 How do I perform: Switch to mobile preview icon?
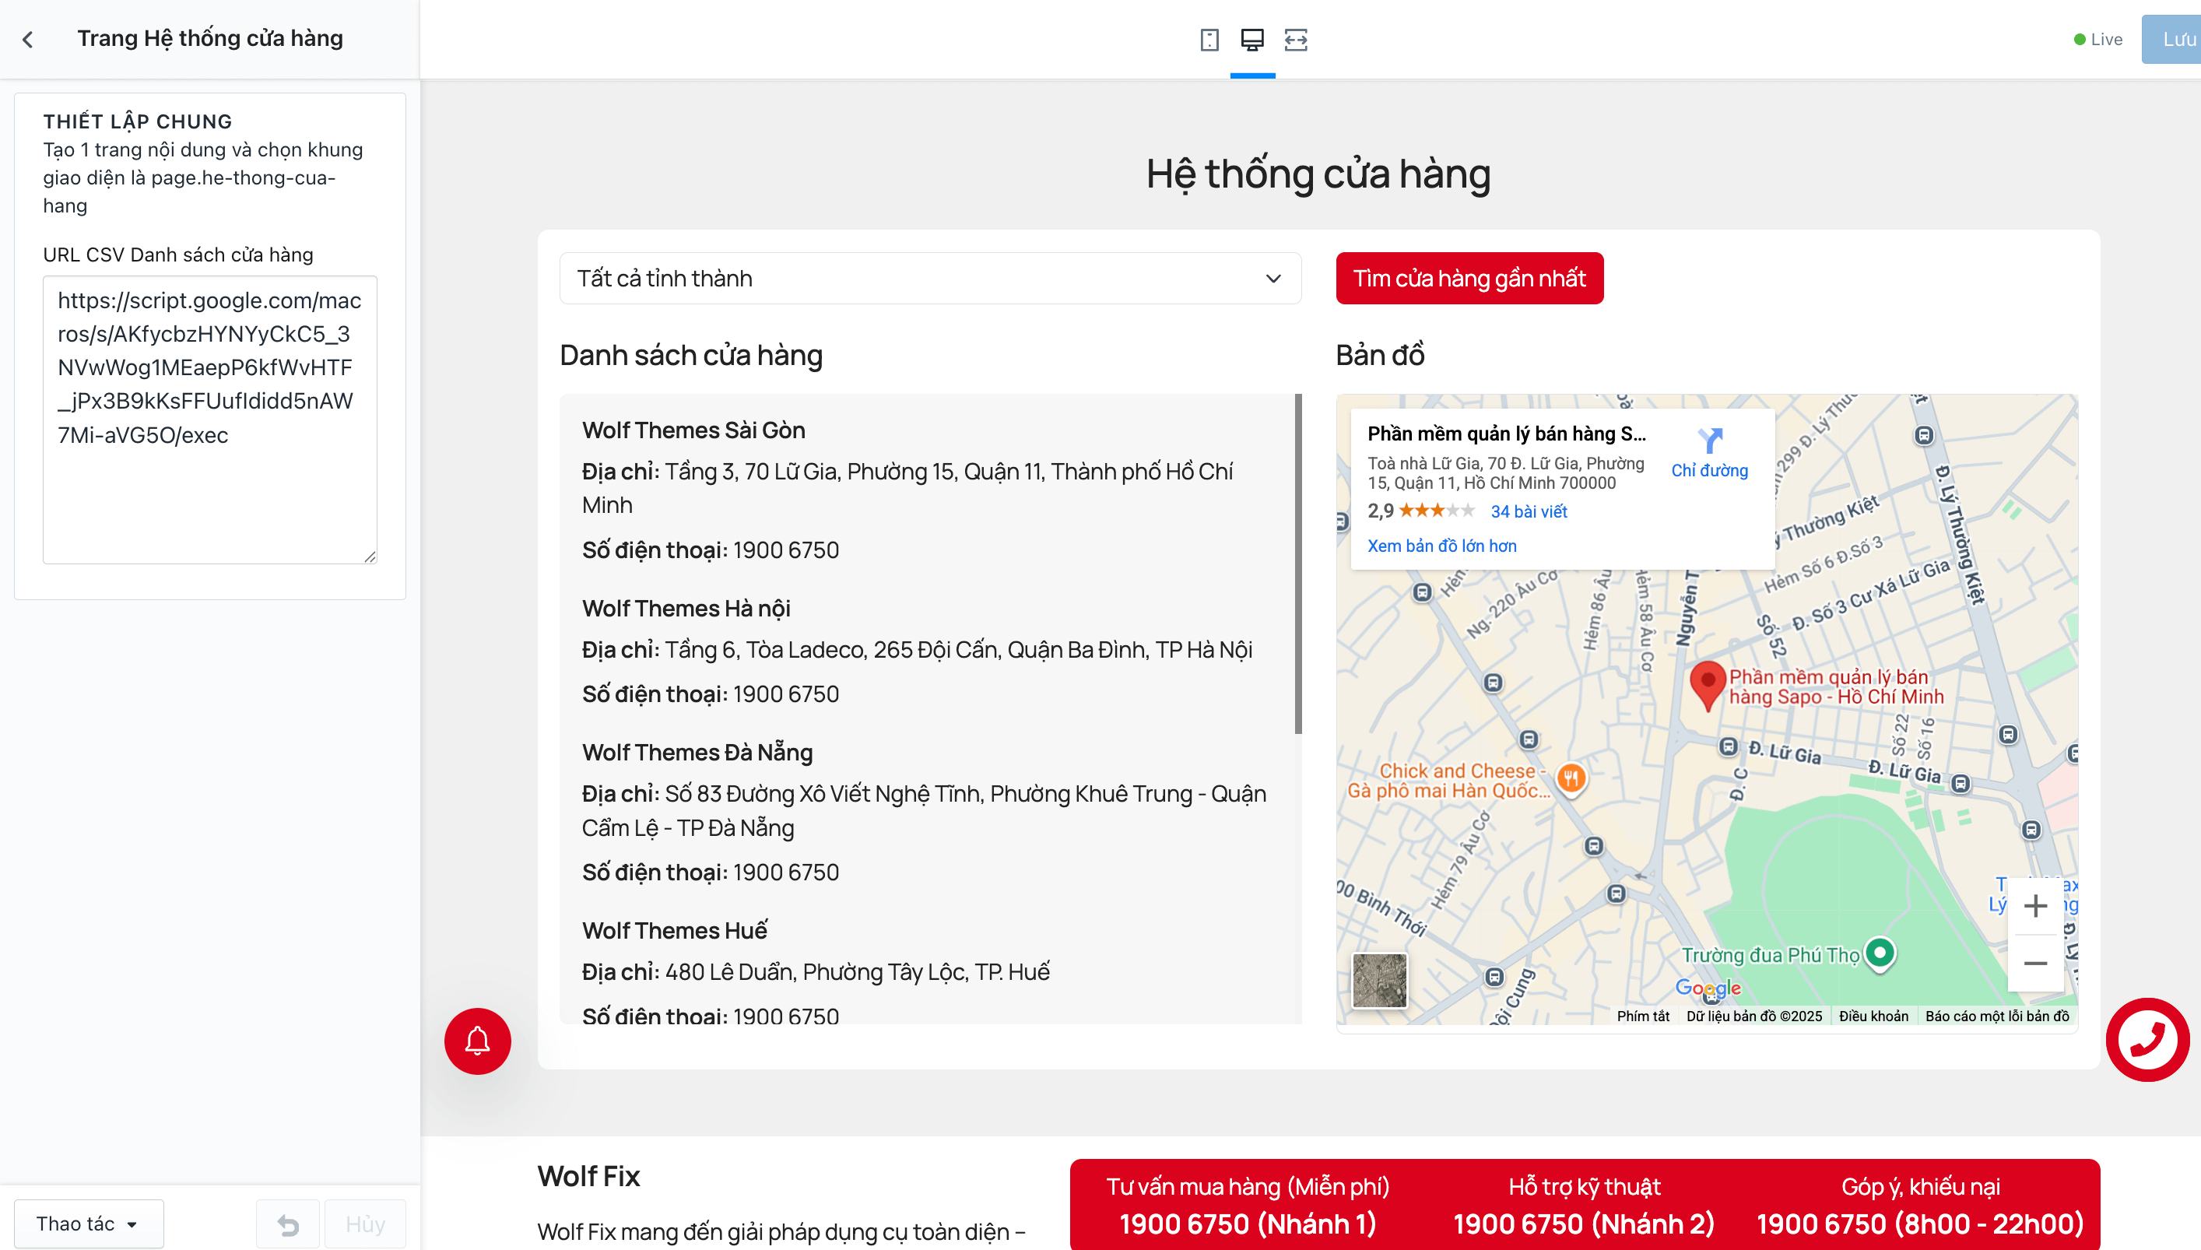tap(1209, 40)
